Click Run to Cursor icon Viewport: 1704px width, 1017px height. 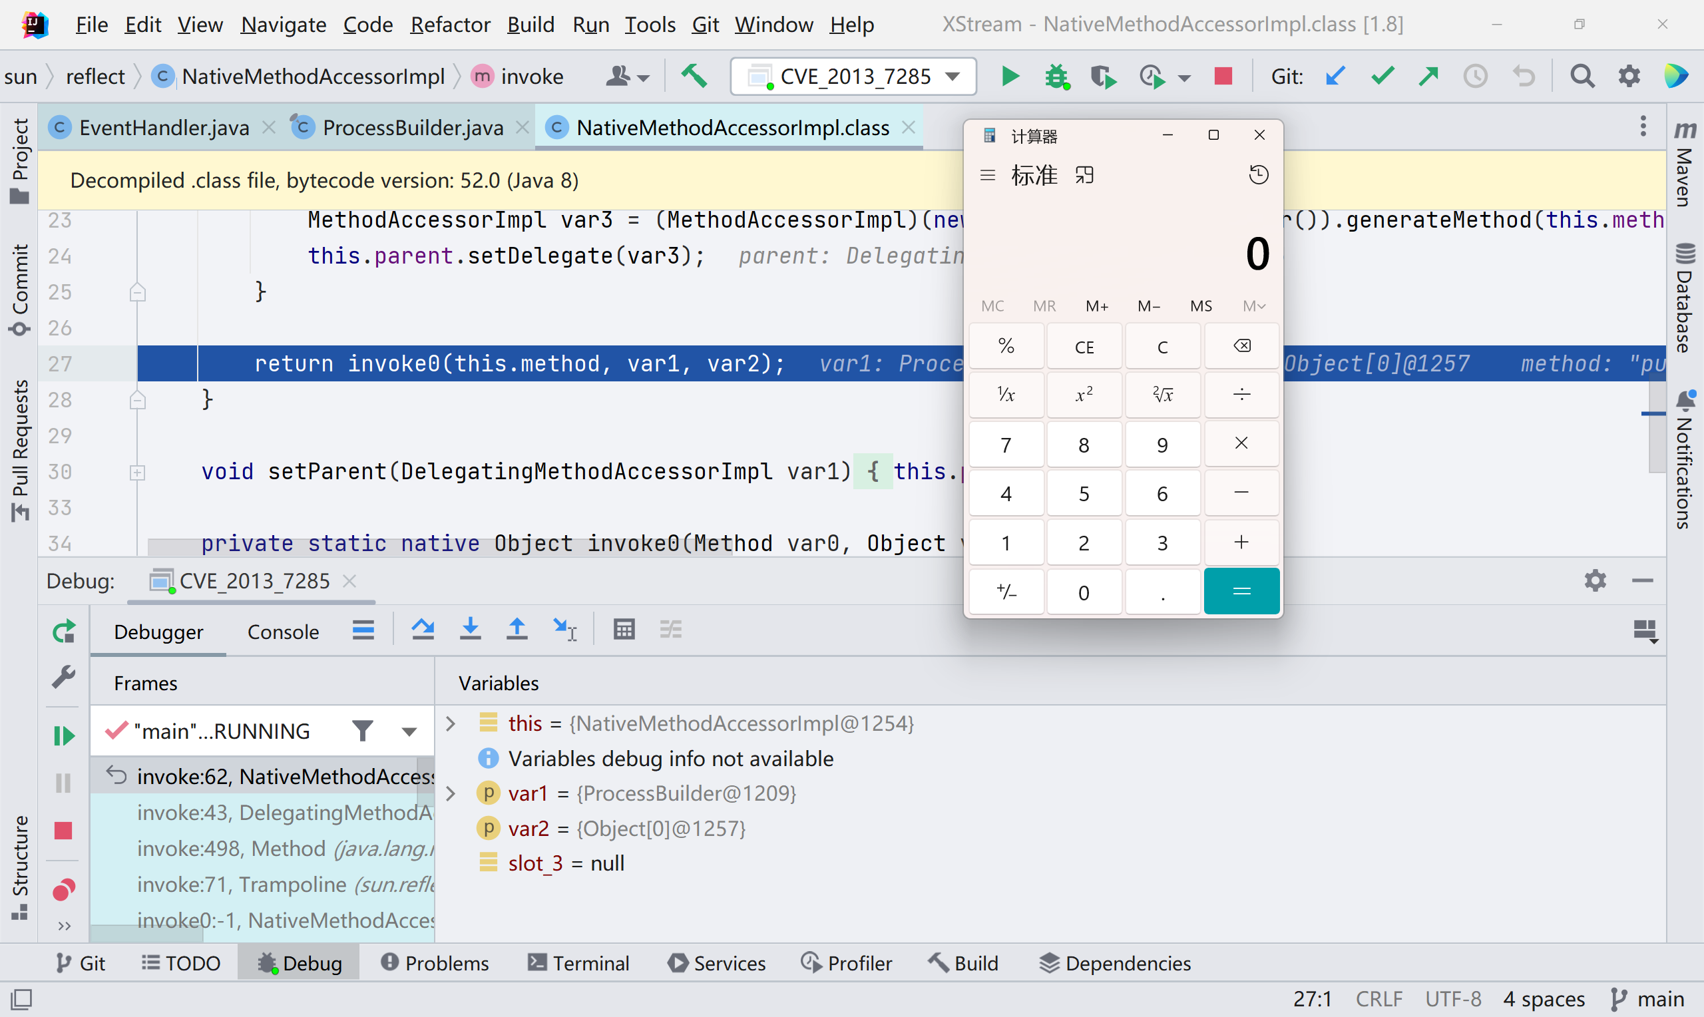point(564,629)
